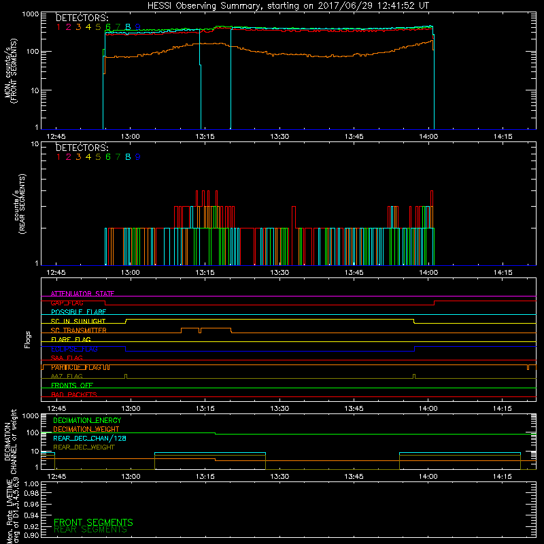This screenshot has width=544, height=544.
Task: Click the DETECTORS: label in rear segments plot
Action: pyautogui.click(x=82, y=148)
